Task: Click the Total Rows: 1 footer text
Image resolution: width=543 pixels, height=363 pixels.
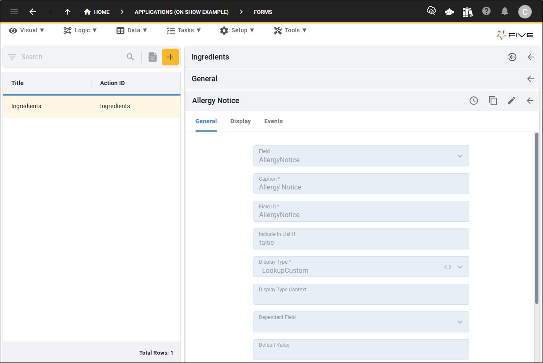Action: pos(156,353)
